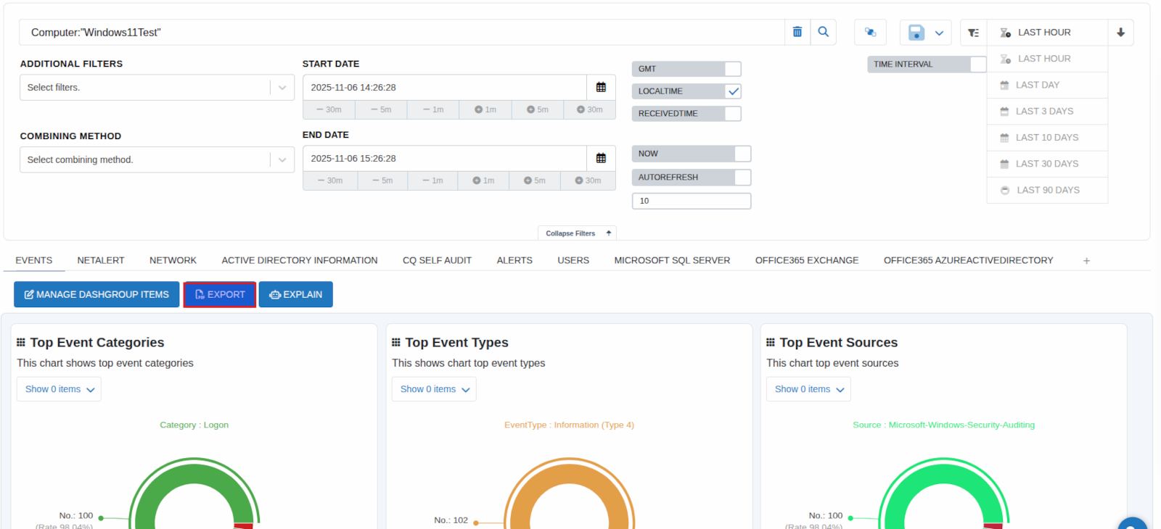Click the magnifying glass search icon

tap(823, 32)
